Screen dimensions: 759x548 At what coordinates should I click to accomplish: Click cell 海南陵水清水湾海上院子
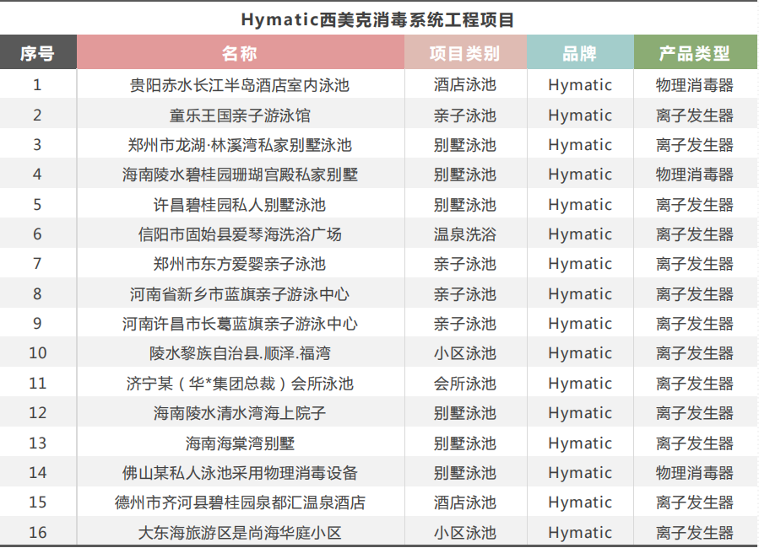click(240, 413)
